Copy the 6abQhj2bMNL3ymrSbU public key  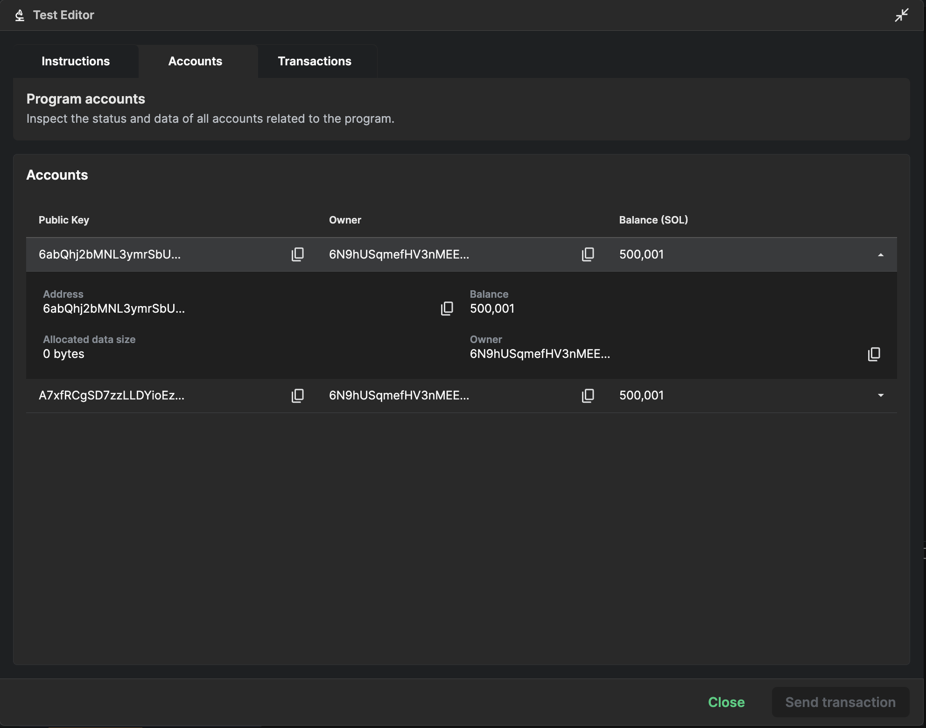(298, 254)
